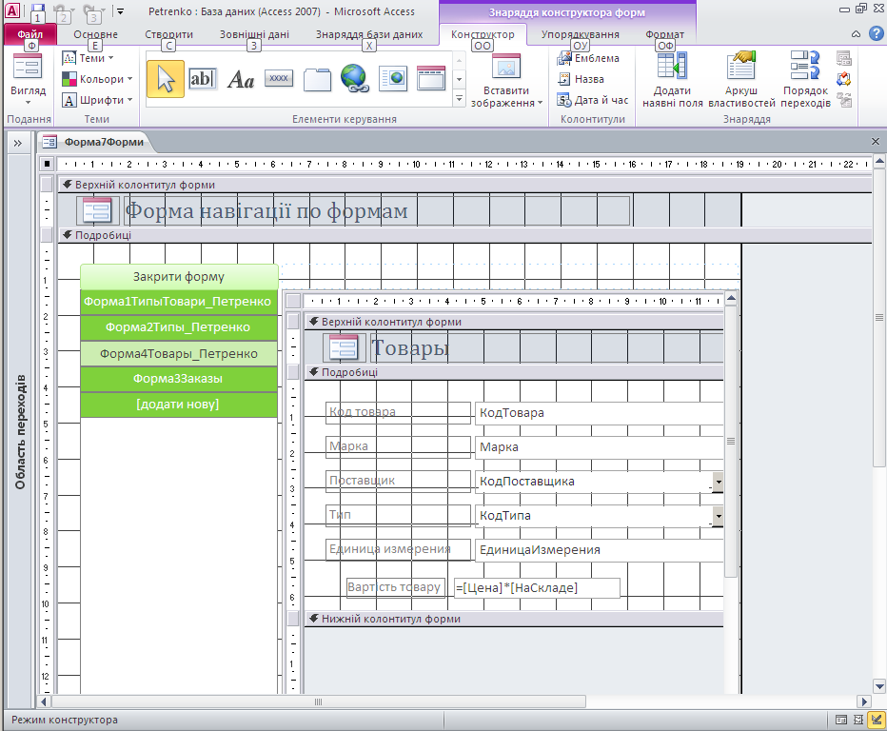The height and width of the screenshot is (731, 887).
Task: Open Аркуш властивостей property sheet
Action: coord(742,80)
